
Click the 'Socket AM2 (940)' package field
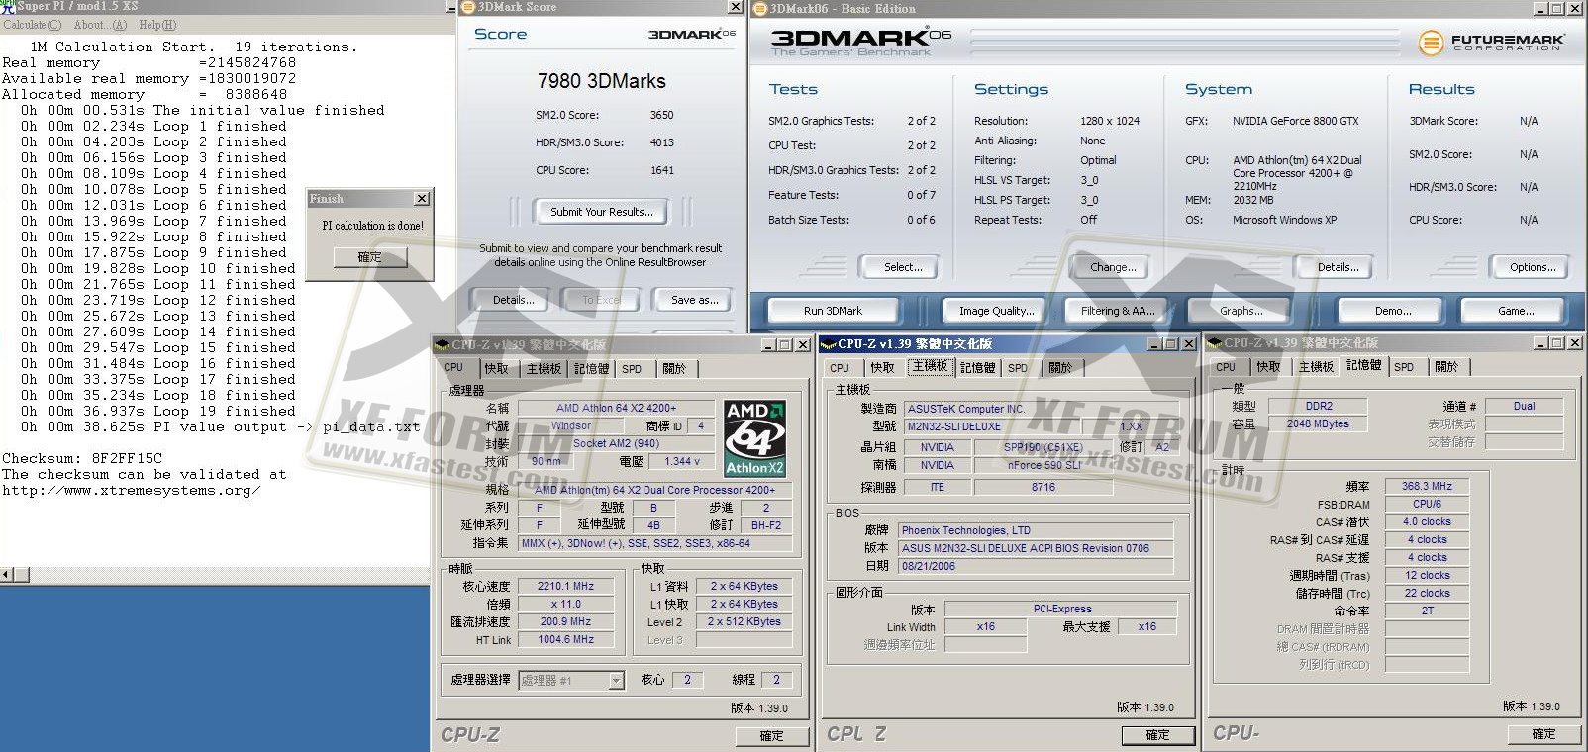pyautogui.click(x=616, y=443)
